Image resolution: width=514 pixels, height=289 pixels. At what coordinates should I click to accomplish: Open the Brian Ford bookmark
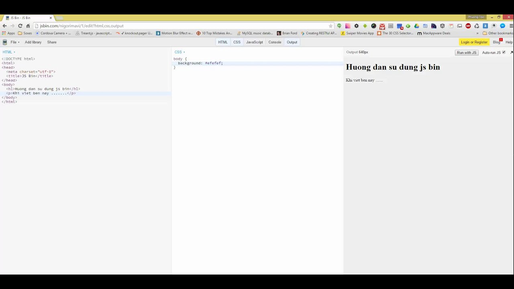pos(287,33)
